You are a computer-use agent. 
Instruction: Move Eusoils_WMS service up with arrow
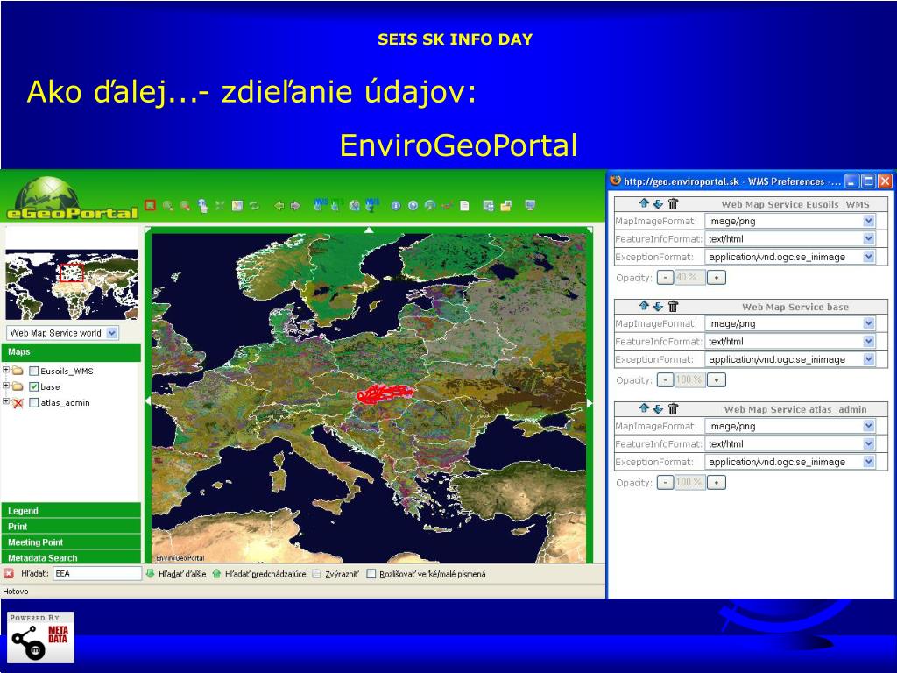pos(644,203)
